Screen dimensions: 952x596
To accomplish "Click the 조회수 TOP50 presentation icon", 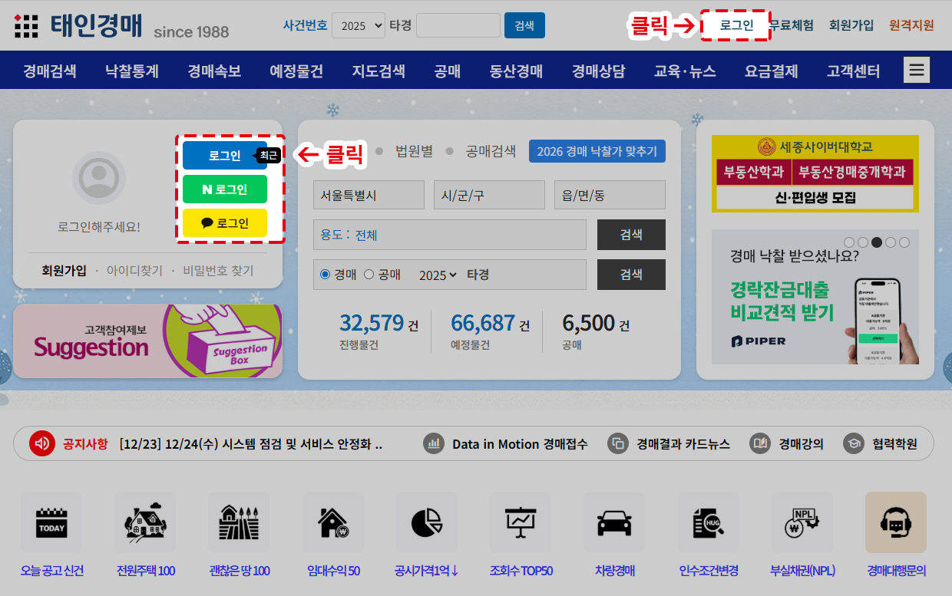I will coord(521,523).
